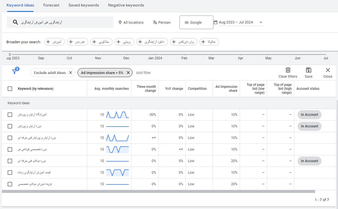Screen dimensions: 338x209
Task: Check the box for قیمت آموزش آرایشگری زنانه
Action: [x=10, y=173]
